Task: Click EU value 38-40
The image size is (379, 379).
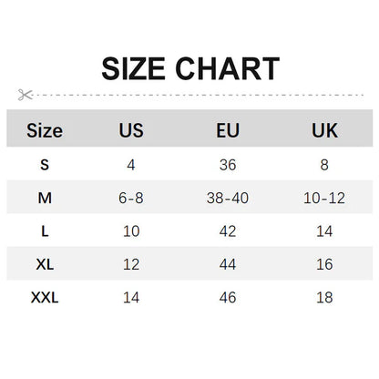Action: coord(228,198)
